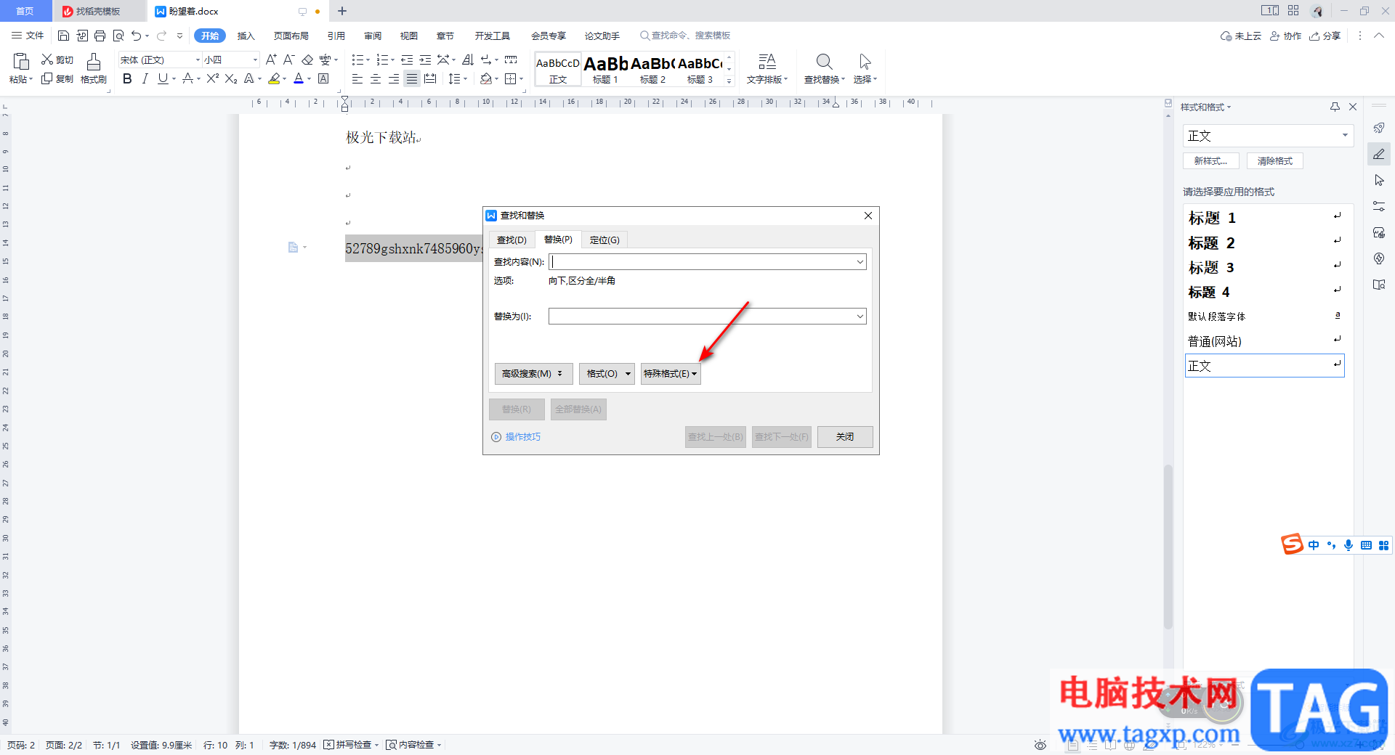Click the paragraph shading paint bucket
Screen dimensions: 1395x755
(485, 78)
